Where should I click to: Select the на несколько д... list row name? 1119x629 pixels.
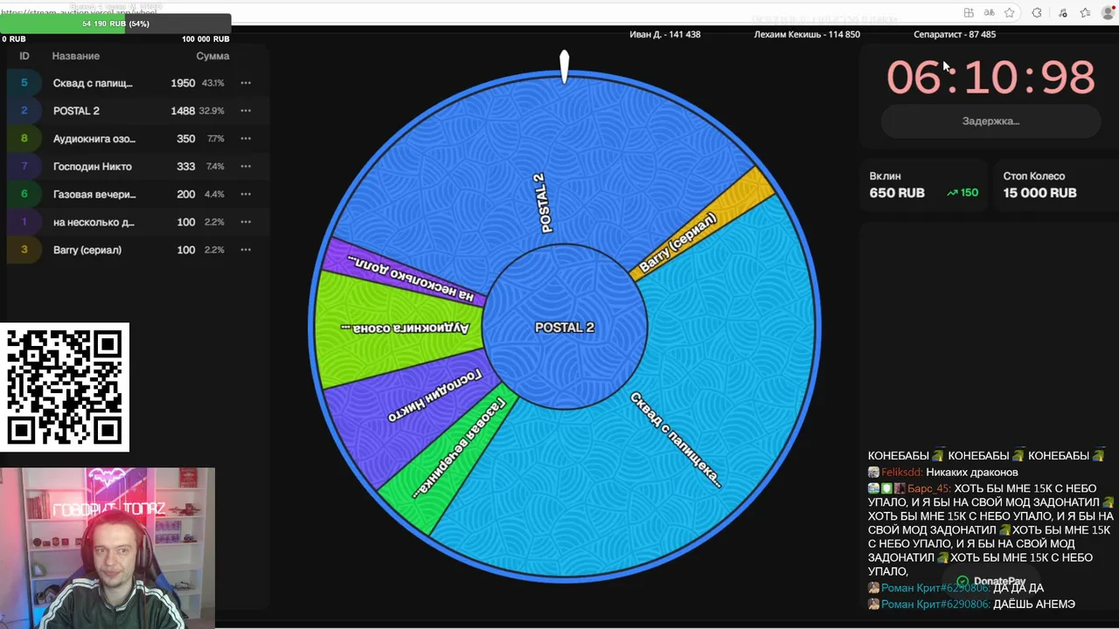93,222
